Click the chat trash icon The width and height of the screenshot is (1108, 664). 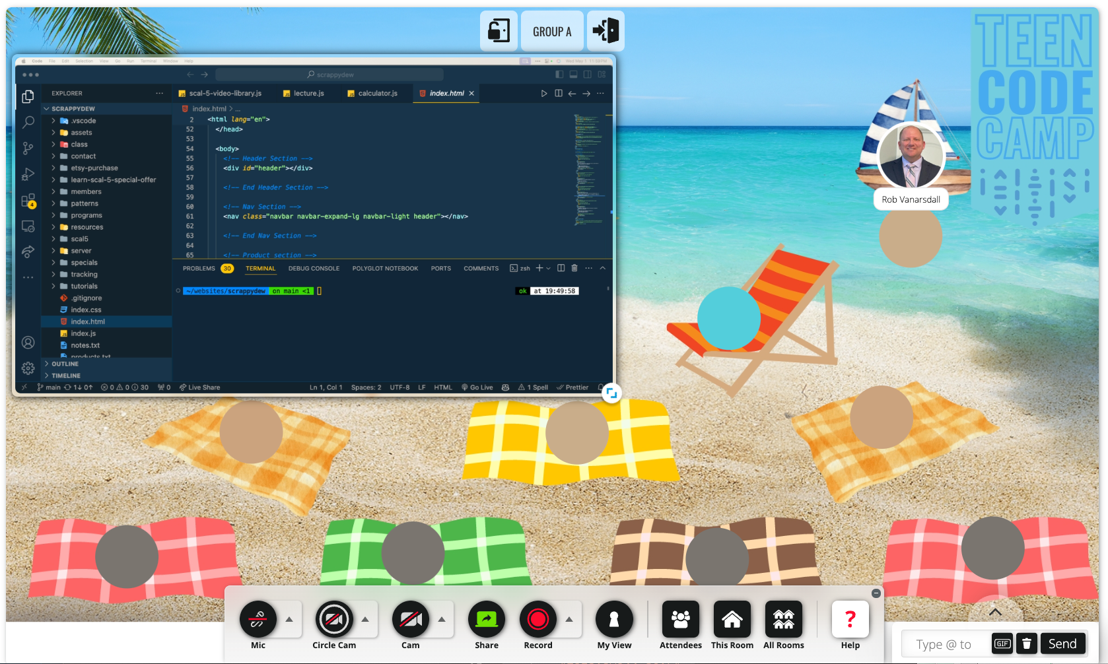(x=1027, y=644)
